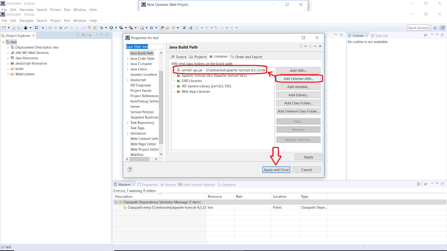Select Project Facets in properties list

141,91
